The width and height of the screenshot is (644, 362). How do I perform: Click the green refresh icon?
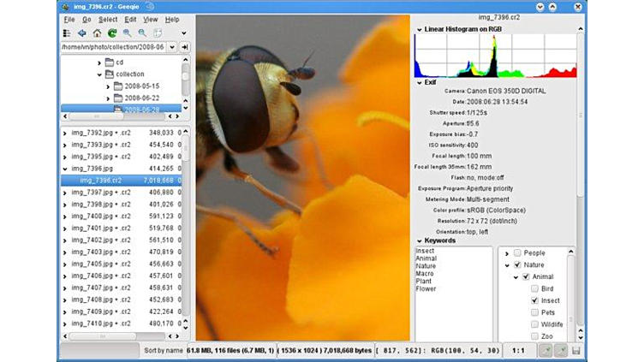[112, 33]
